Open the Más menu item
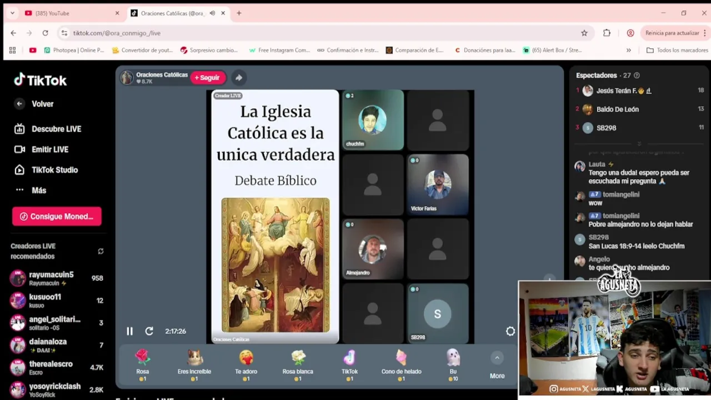This screenshot has height=400, width=711. click(31, 190)
